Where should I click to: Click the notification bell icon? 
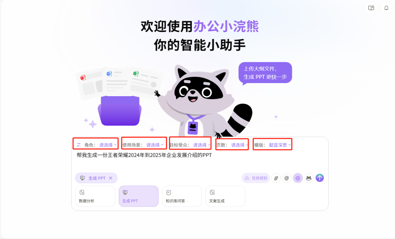[386, 8]
